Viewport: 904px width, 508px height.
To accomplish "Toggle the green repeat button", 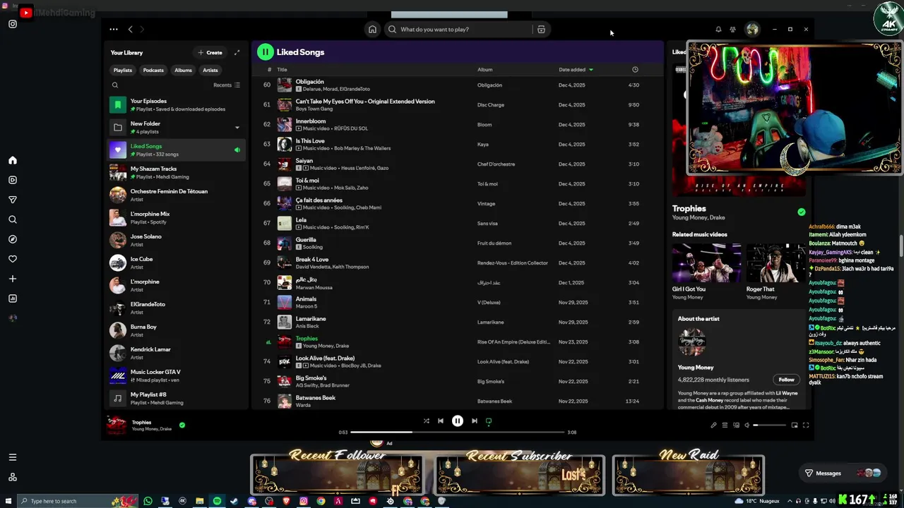I will tap(488, 421).
